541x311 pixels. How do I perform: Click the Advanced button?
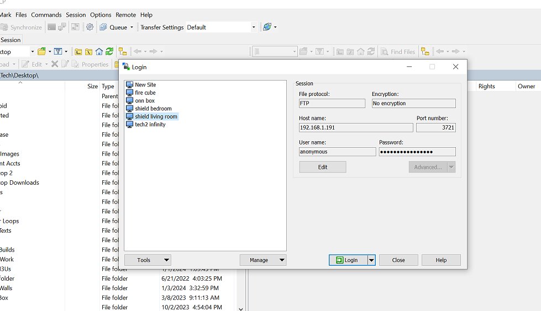[x=428, y=167]
